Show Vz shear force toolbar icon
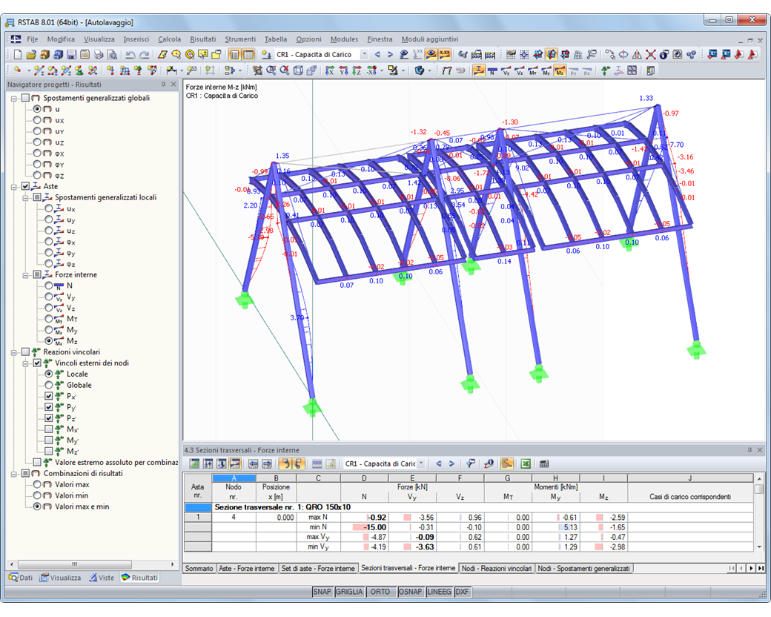Screen dimensions: 771x617 pyautogui.click(x=519, y=71)
